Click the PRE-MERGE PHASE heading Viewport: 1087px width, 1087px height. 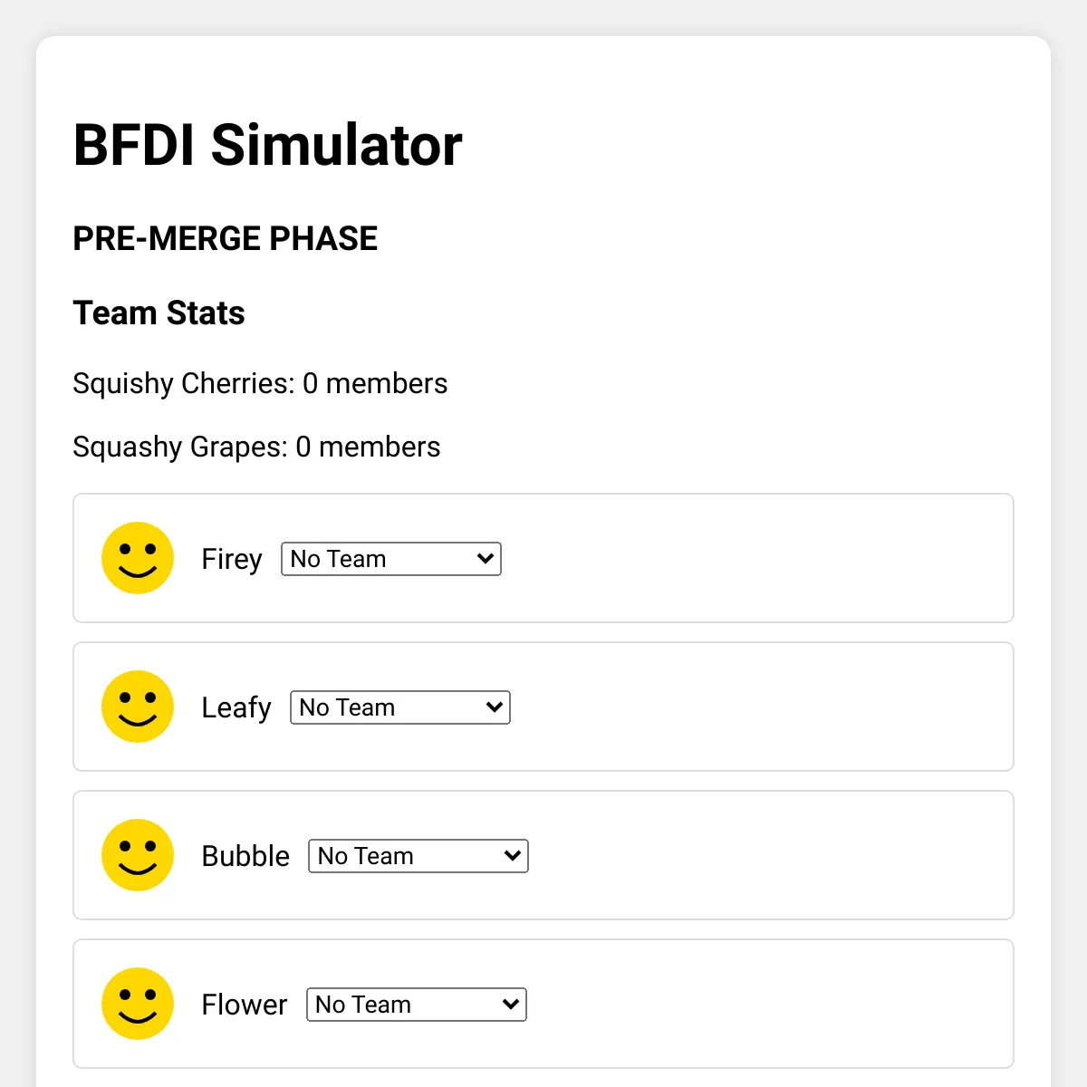225,238
